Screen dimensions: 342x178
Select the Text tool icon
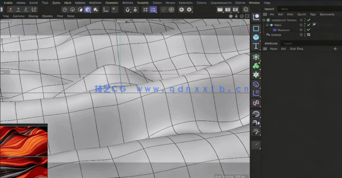coord(256,46)
